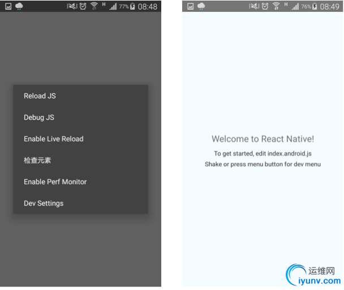Tap alarm clock icon in right phone status bar
Viewport: 344px width, 290px height.
(265, 6)
